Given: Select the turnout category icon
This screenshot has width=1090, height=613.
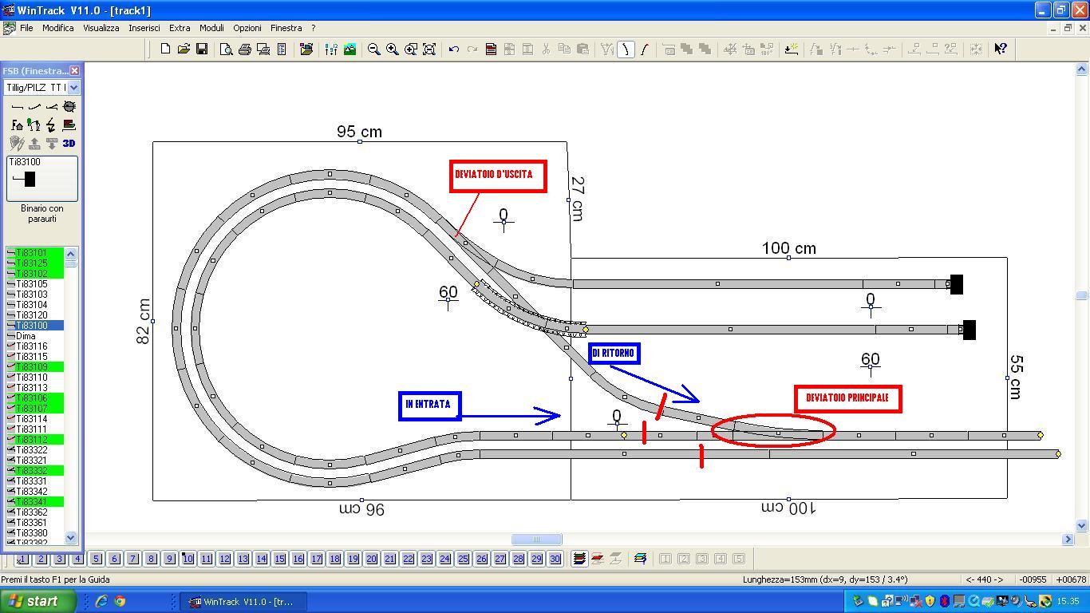Looking at the screenshot, I should coord(52,106).
